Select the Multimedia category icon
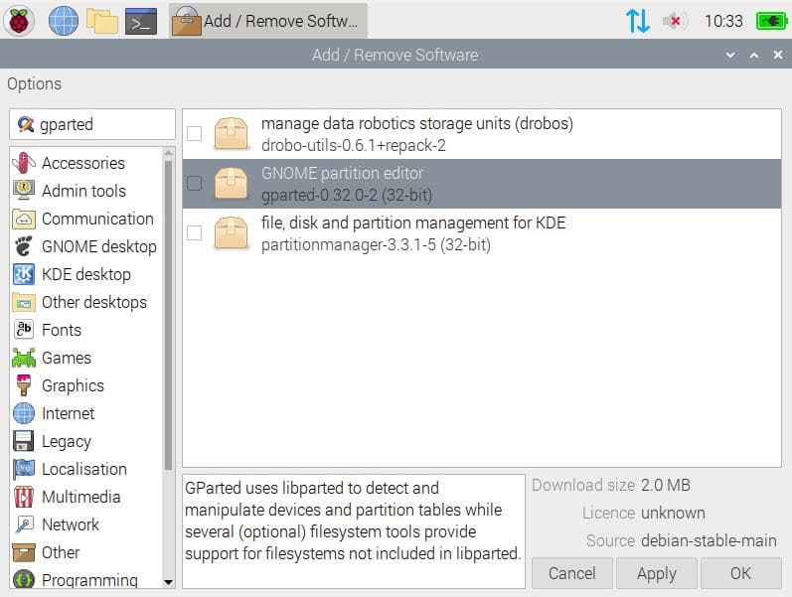Viewport: 792px width, 597px height. pos(24,497)
